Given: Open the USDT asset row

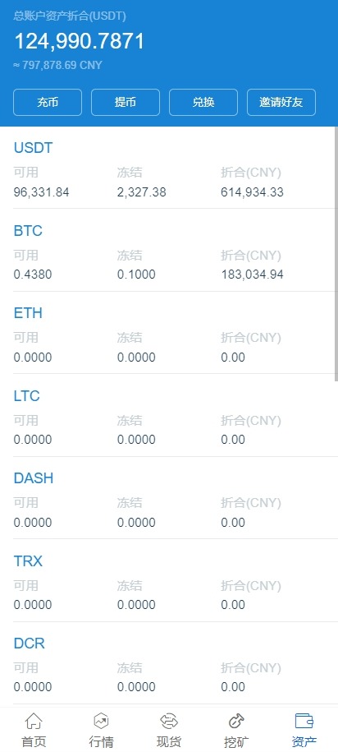Looking at the screenshot, I should click(x=167, y=168).
